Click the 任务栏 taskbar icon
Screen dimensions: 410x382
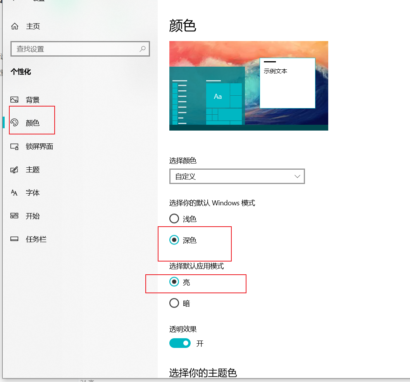click(x=14, y=239)
